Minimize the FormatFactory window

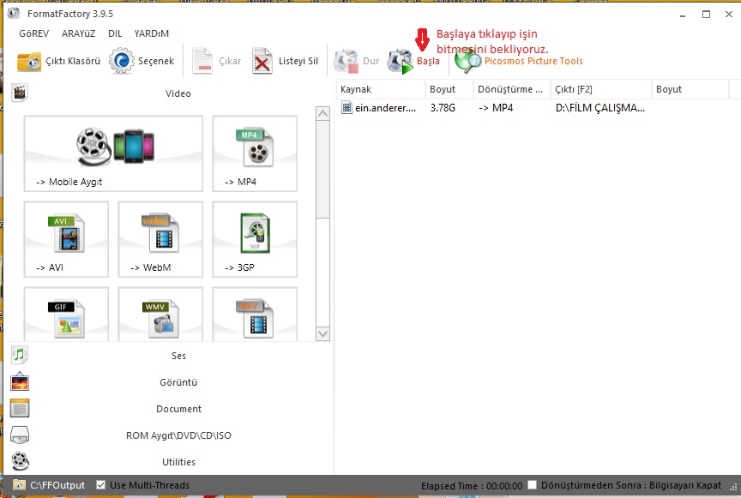[683, 15]
